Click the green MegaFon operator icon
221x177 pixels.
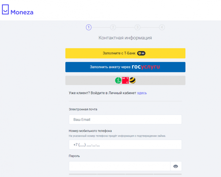coord(118,80)
